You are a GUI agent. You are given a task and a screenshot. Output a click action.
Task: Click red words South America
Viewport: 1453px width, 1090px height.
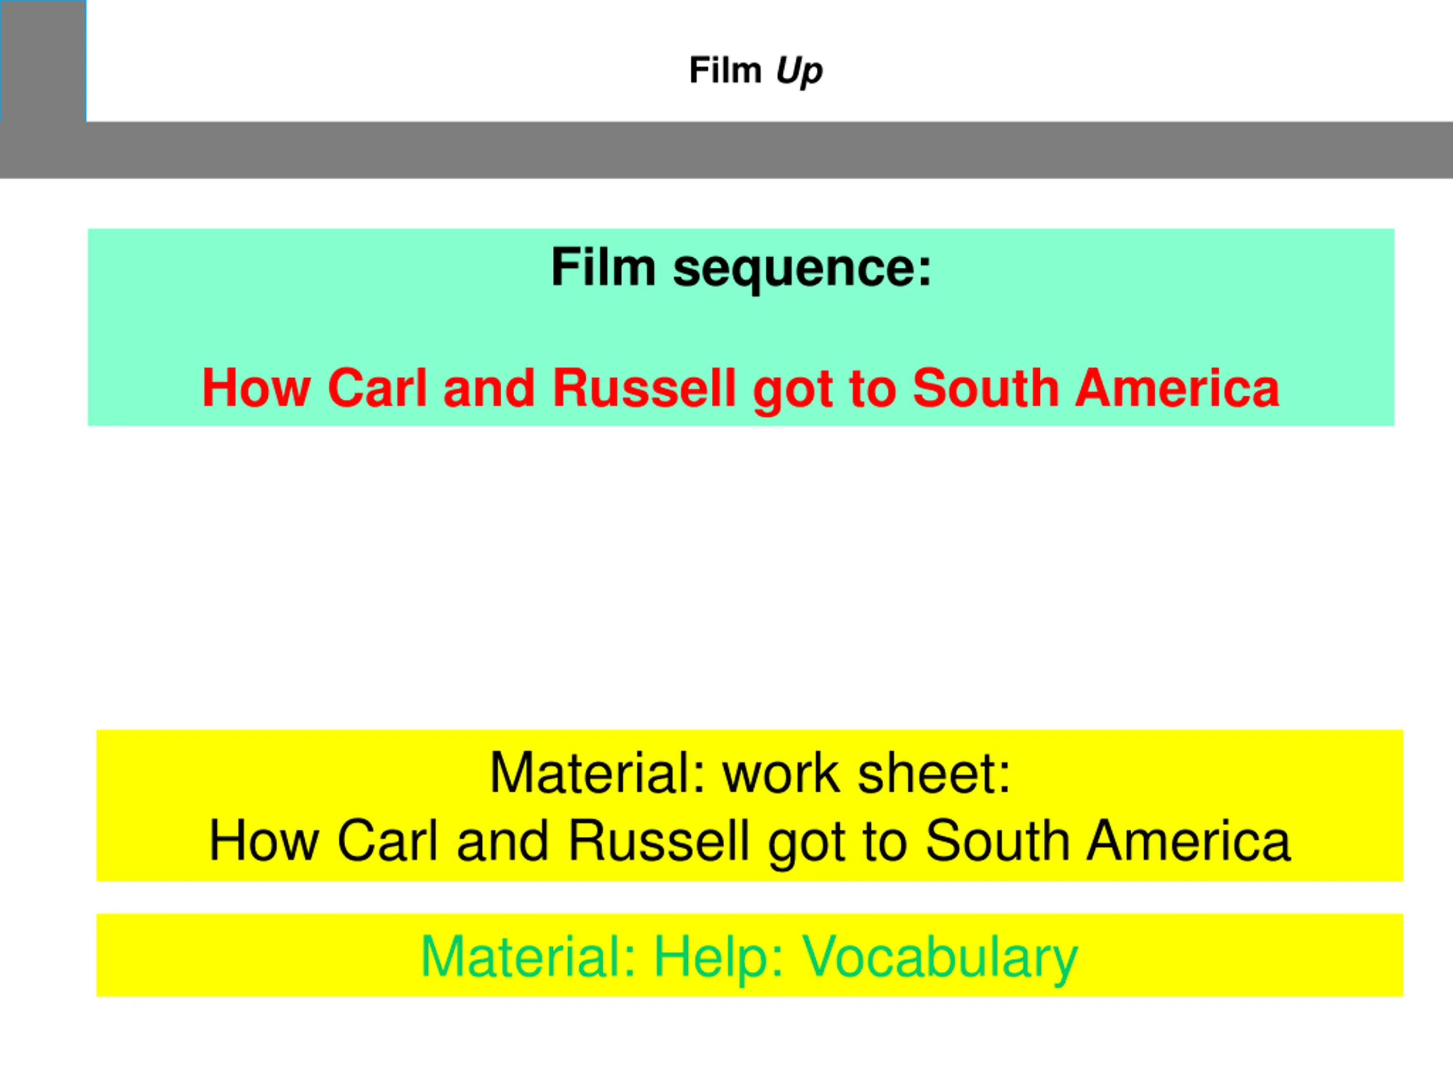click(1095, 387)
